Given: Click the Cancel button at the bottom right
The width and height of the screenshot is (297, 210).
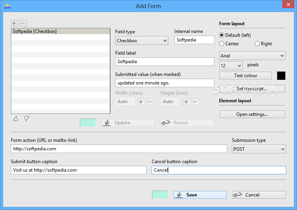Looking at the screenshot, I should 259,195.
